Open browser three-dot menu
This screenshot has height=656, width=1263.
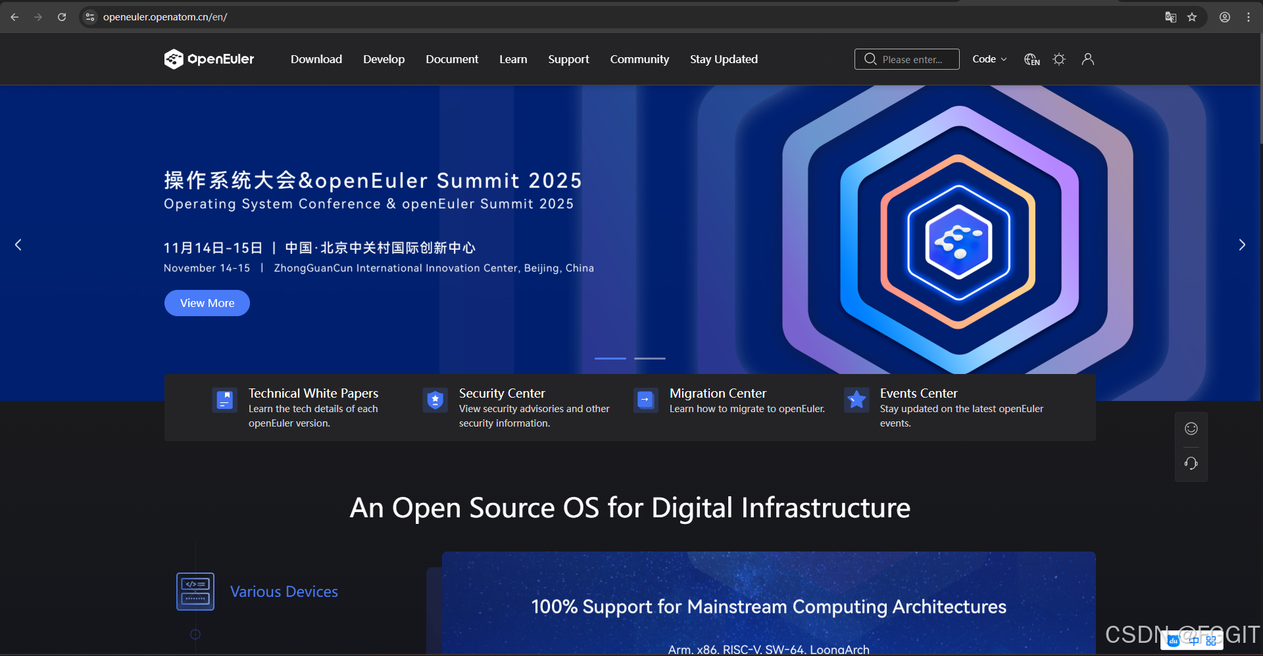tap(1249, 17)
